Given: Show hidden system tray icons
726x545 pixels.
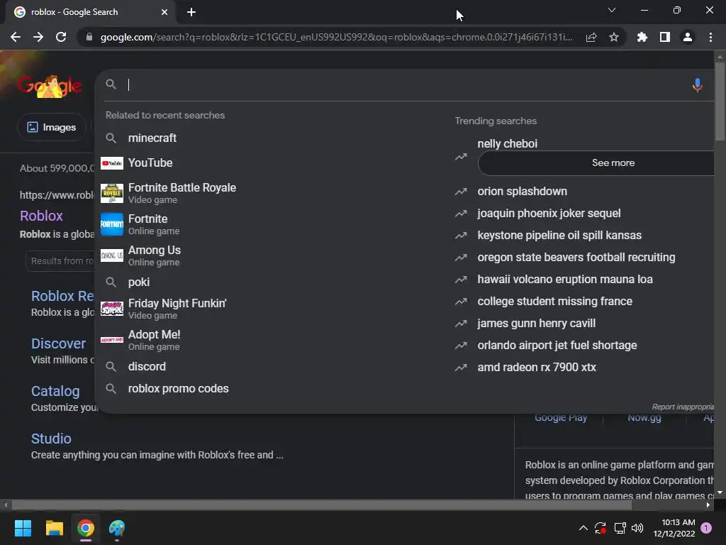Looking at the screenshot, I should 583,528.
